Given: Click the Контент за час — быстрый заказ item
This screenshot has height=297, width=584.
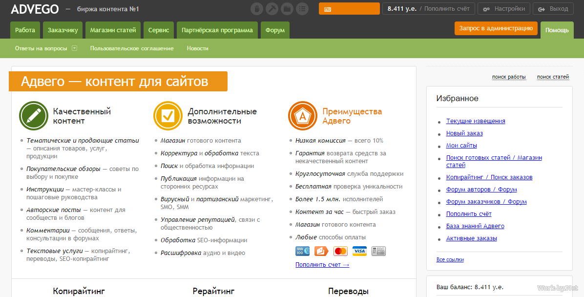Looking at the screenshot, I should (x=345, y=212).
